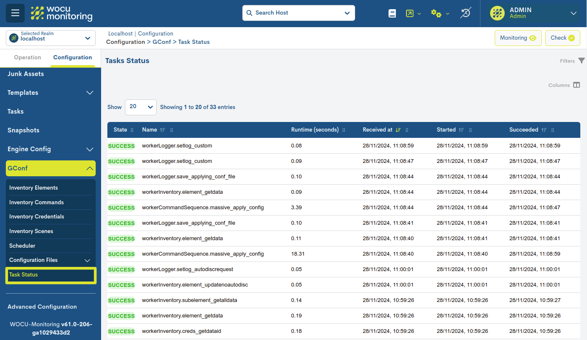Screen dimensions: 587x340
Task: Click the Localhost breadcrumb link
Action: click(120, 34)
